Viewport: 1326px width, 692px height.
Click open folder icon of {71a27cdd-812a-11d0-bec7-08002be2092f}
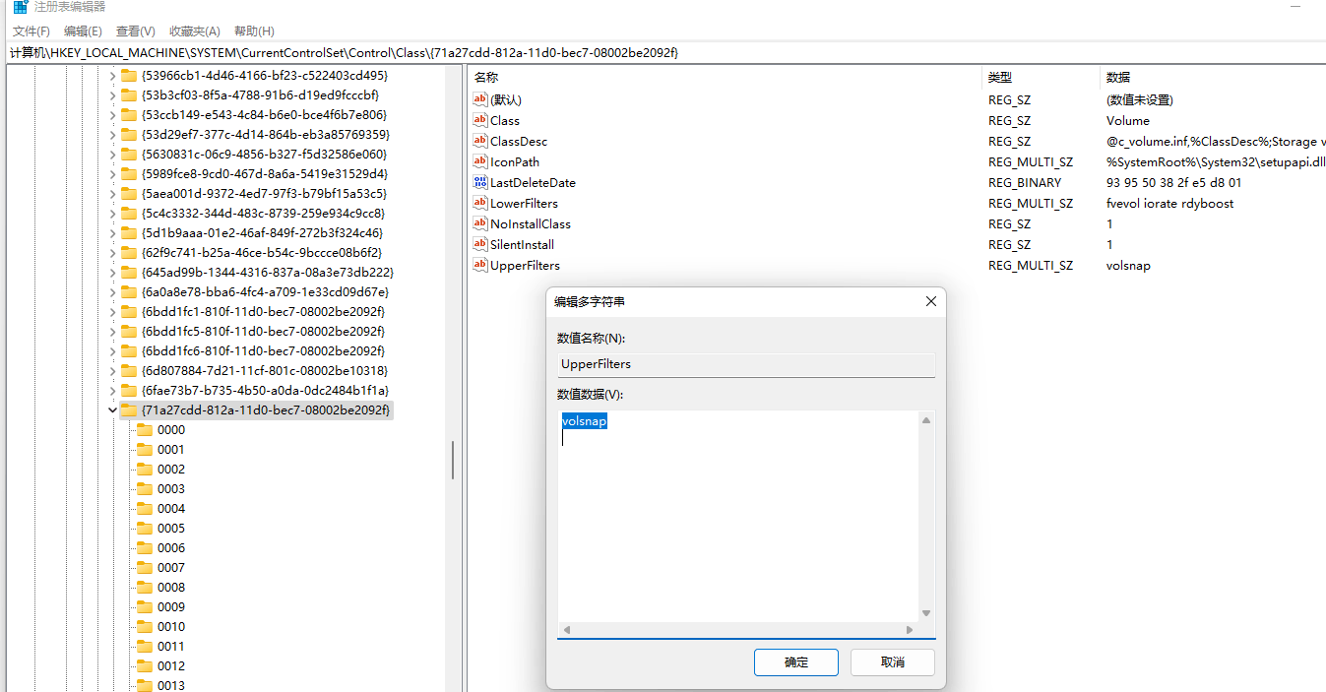pyautogui.click(x=129, y=410)
